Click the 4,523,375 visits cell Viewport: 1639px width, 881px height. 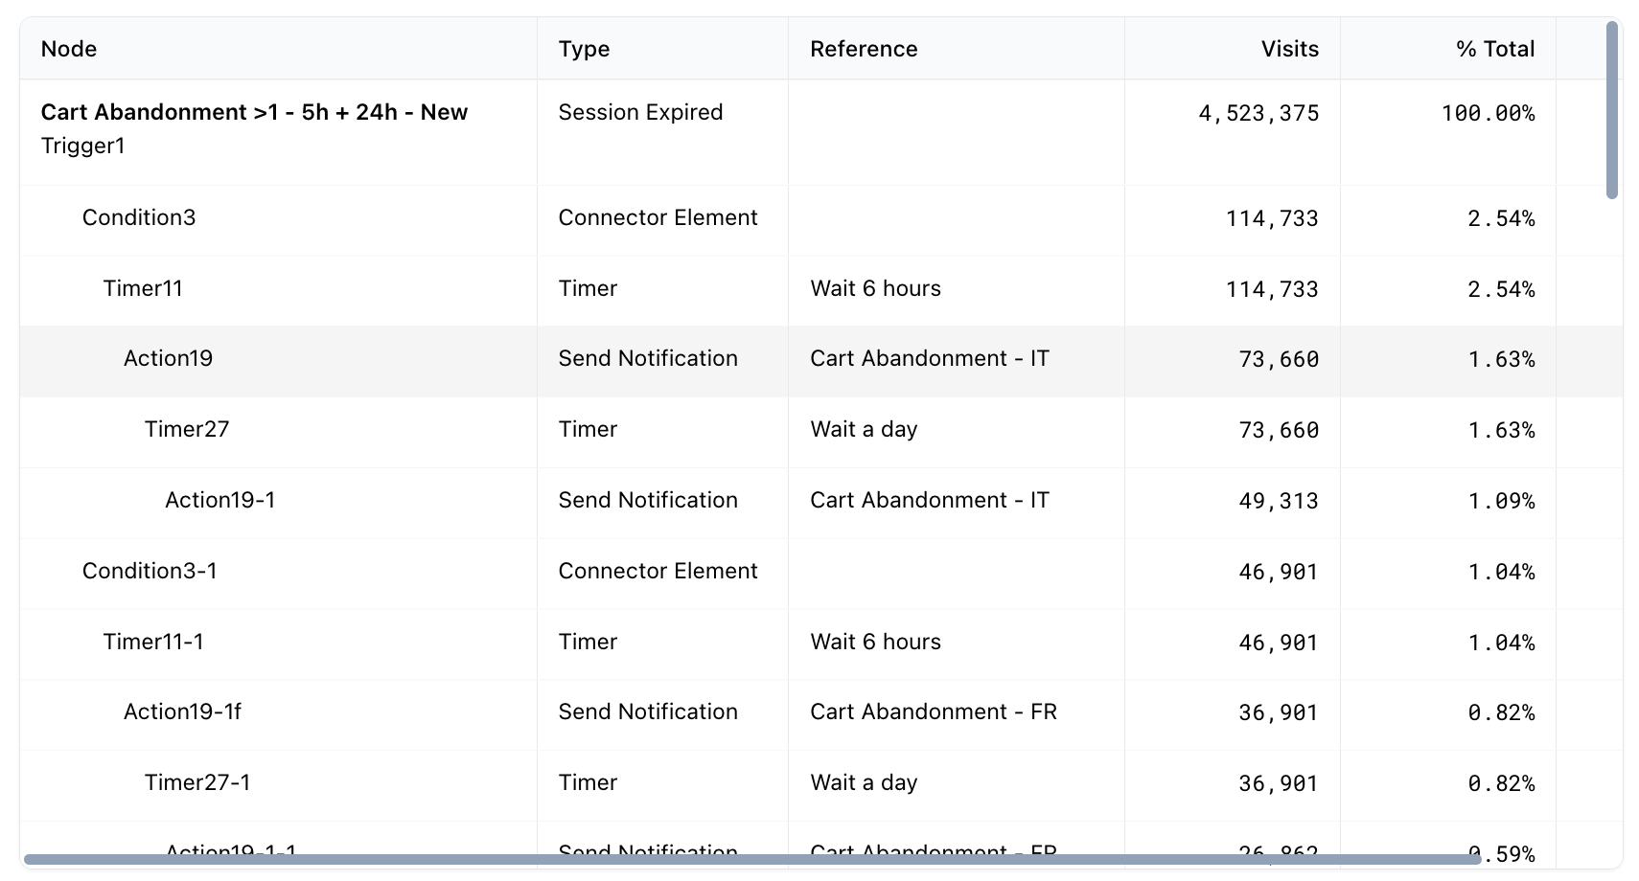coord(1258,113)
